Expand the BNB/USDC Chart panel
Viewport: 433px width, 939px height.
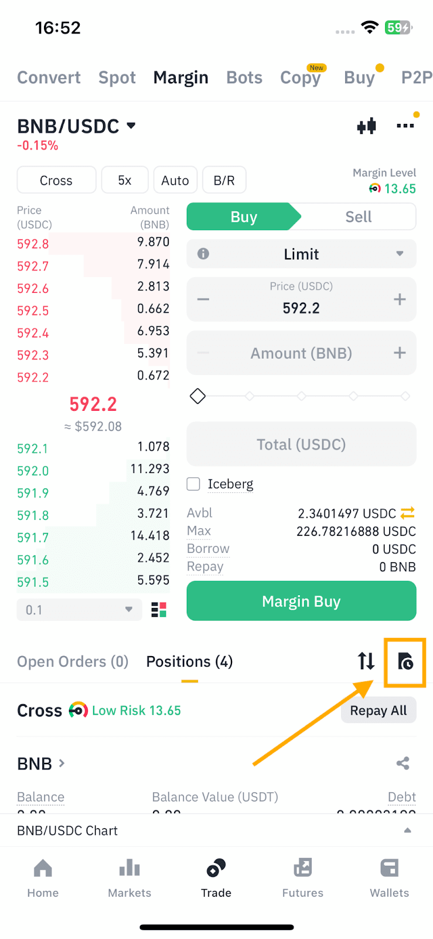tap(407, 831)
